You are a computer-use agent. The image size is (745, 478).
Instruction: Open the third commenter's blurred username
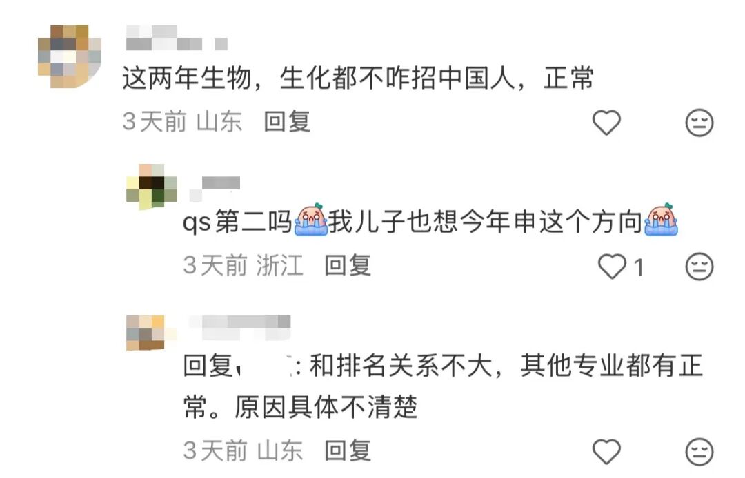[x=239, y=327]
